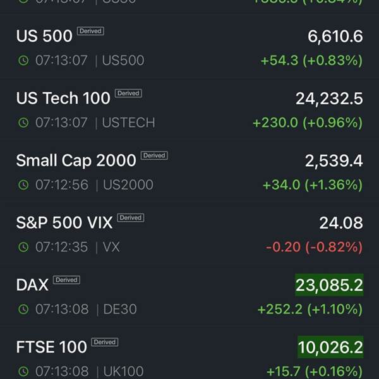This screenshot has height=379, width=379.
Task: Open the US 500 index name
Action: click(x=44, y=36)
